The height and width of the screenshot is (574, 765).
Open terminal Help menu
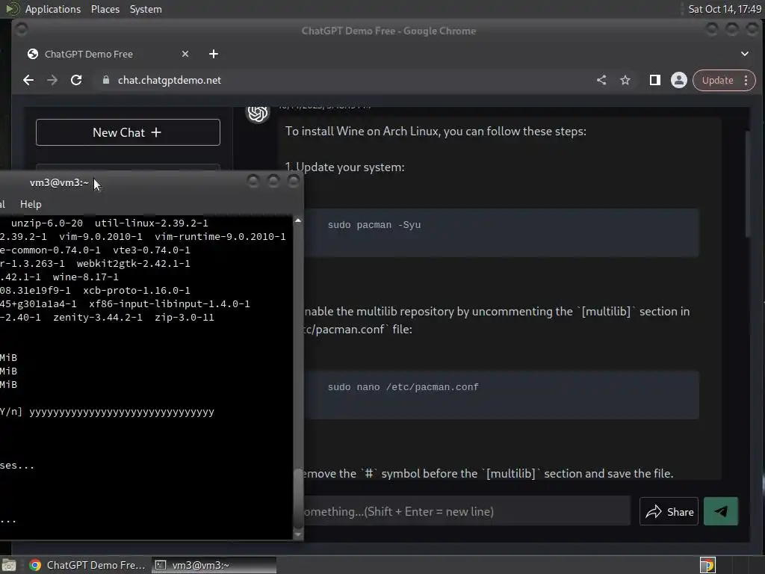point(31,204)
